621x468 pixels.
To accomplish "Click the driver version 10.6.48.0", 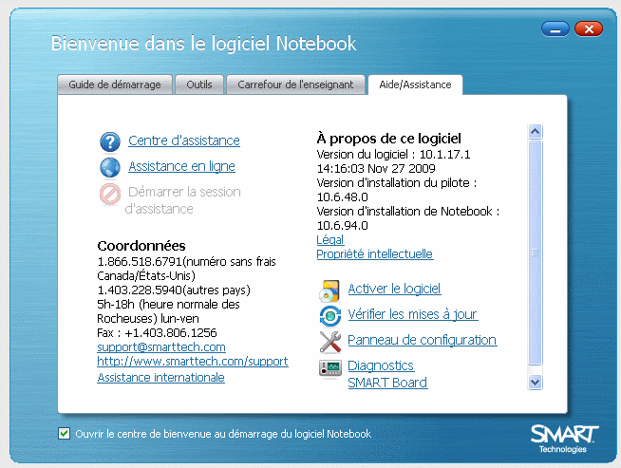I will (342, 197).
